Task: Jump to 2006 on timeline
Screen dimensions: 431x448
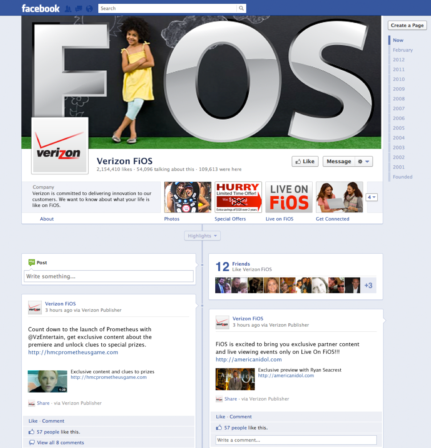Action: point(399,119)
